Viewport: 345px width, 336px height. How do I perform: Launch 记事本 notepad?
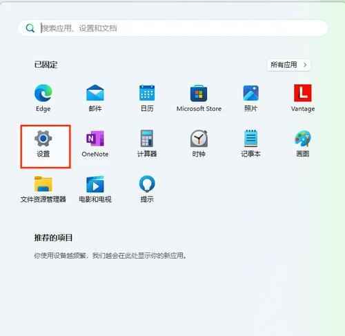click(250, 144)
